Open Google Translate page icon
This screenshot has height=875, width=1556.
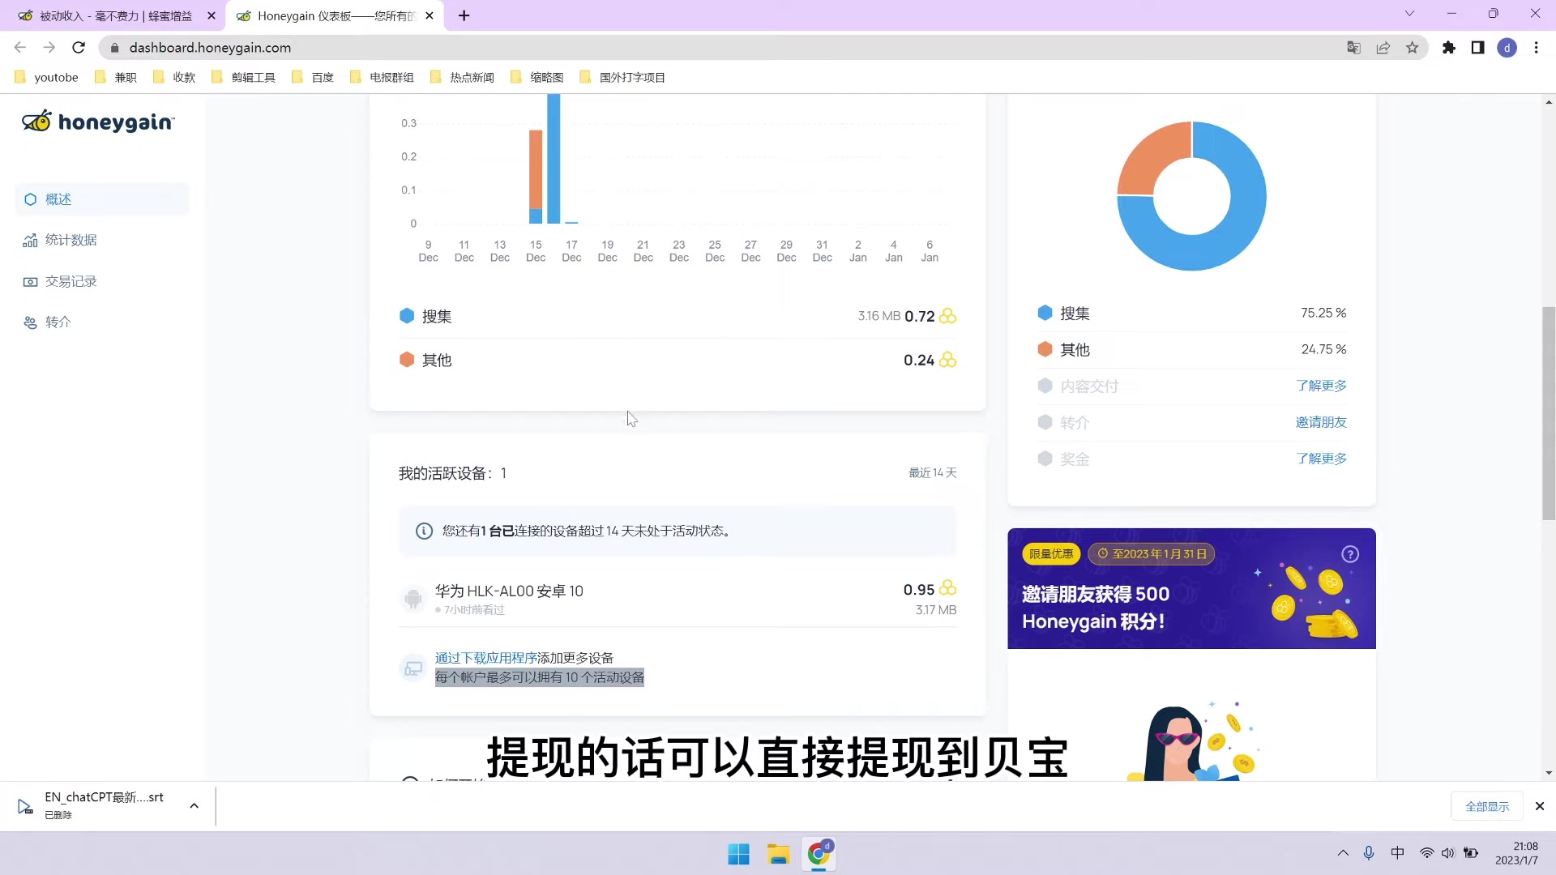point(1353,48)
